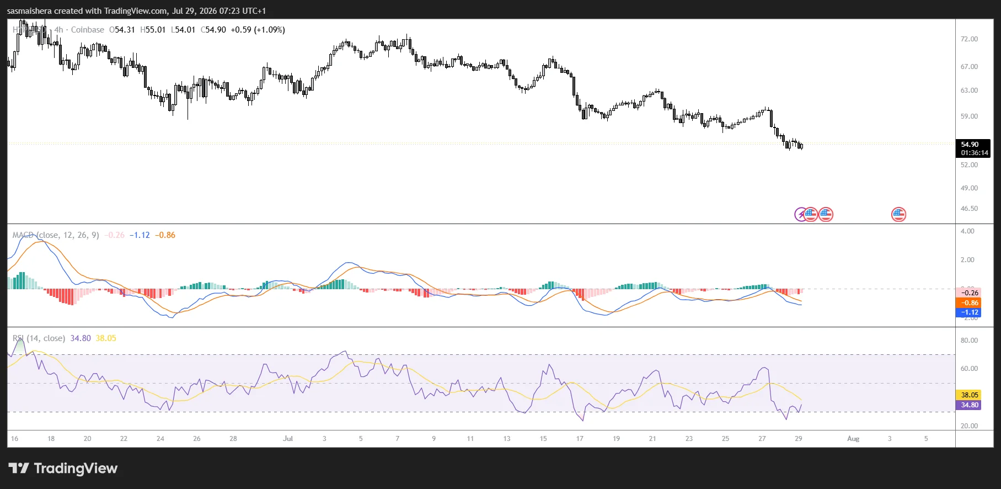
Task: Click the 18 date label on time axis
Action: coord(51,439)
